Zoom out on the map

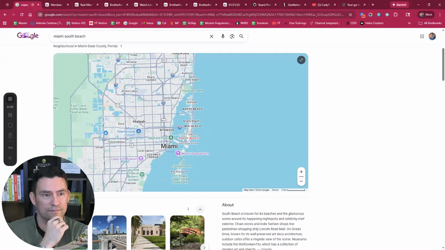[301, 181]
